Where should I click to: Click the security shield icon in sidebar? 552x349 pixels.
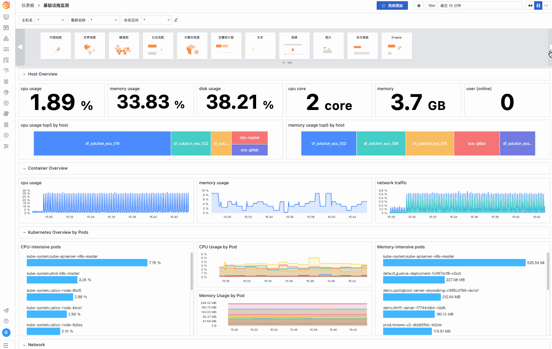[x=6, y=103]
